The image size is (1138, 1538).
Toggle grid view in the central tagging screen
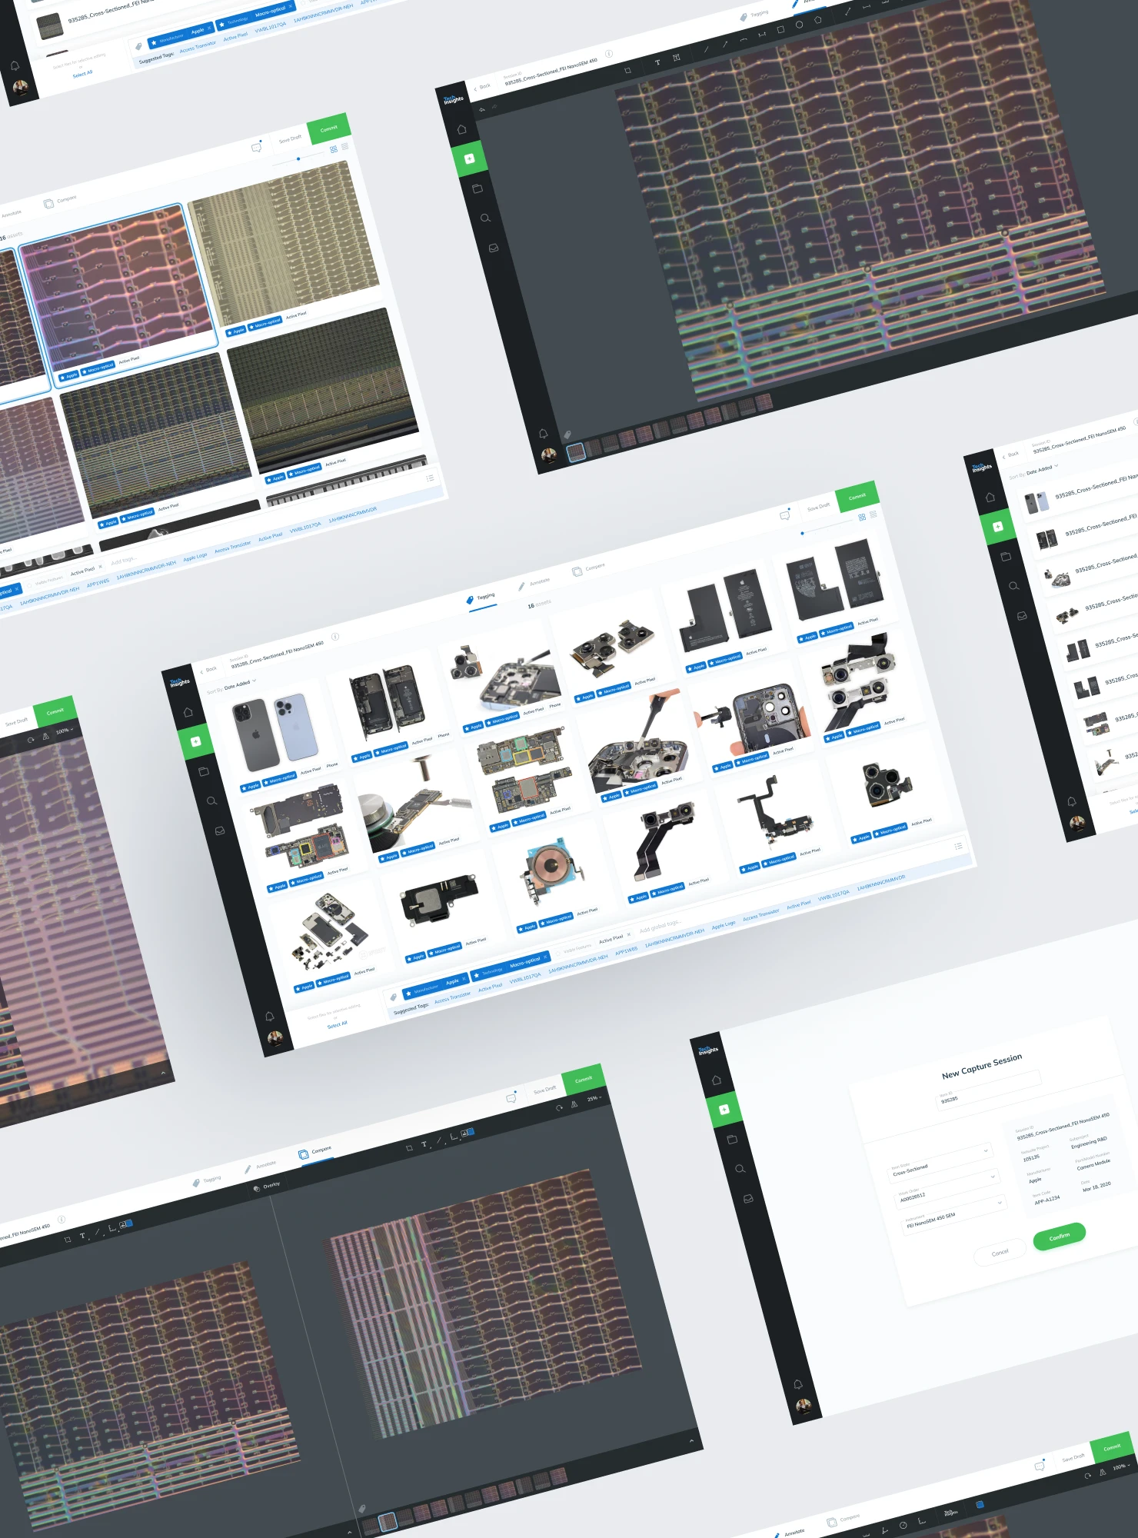(862, 517)
